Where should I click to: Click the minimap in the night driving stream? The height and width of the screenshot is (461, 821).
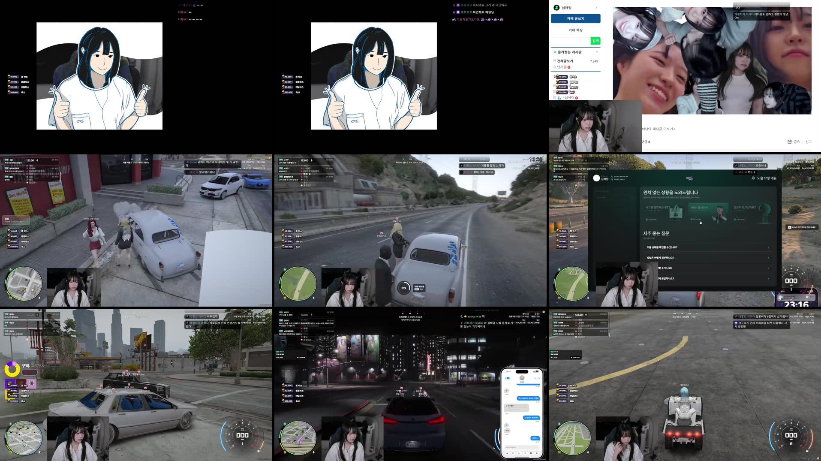(x=298, y=437)
